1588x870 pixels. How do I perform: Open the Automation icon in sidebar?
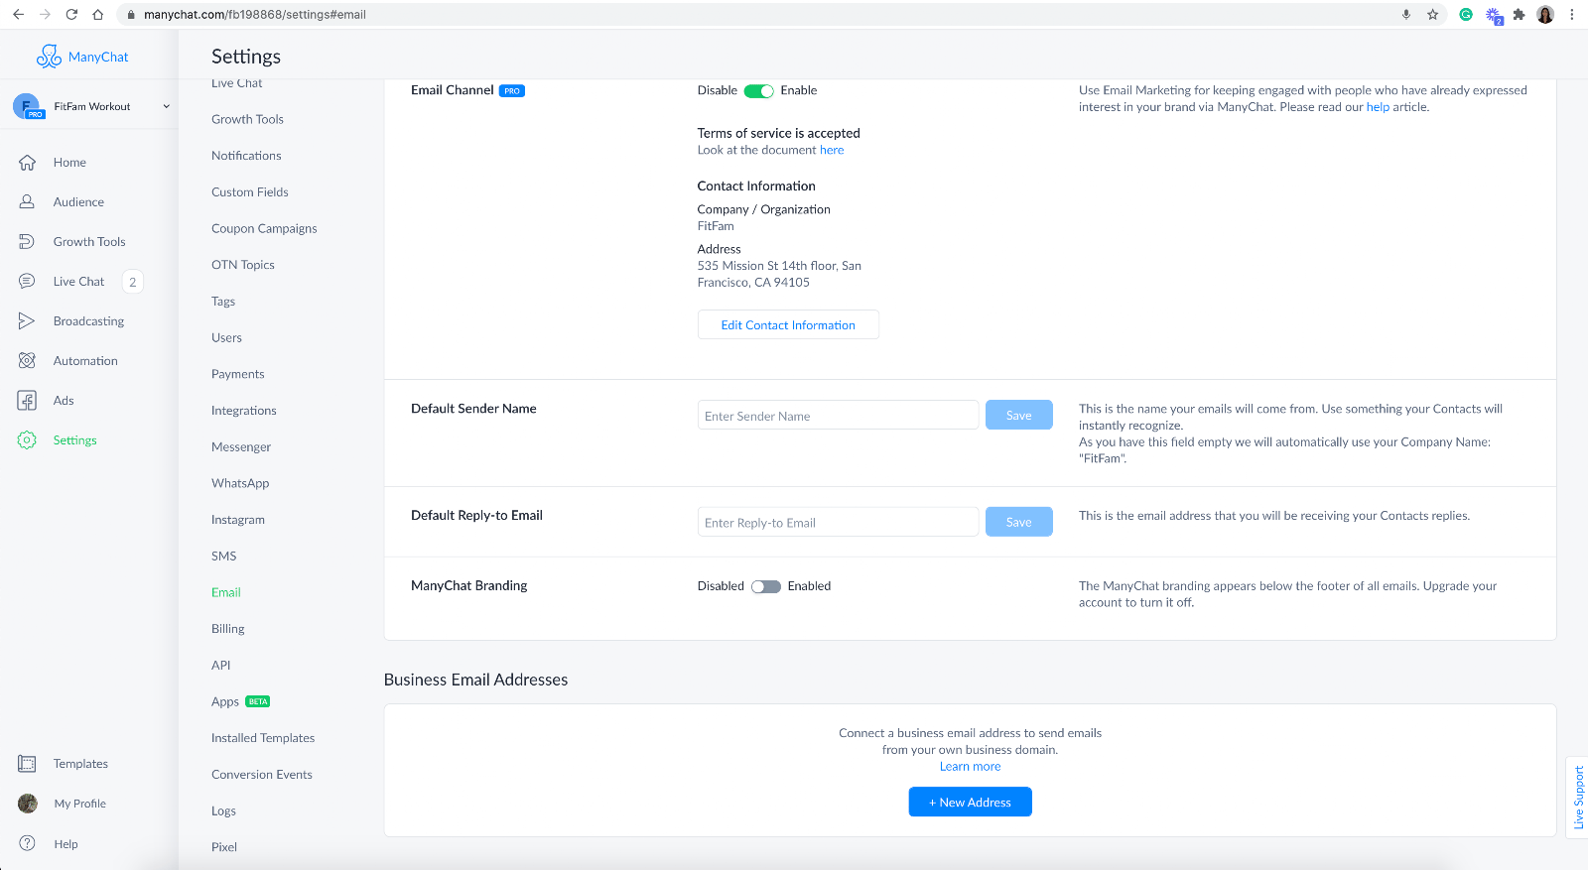(27, 361)
